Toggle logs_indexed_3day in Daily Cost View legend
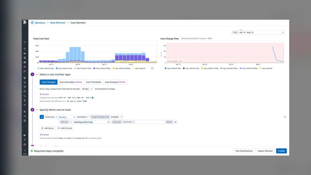 (46, 68)
